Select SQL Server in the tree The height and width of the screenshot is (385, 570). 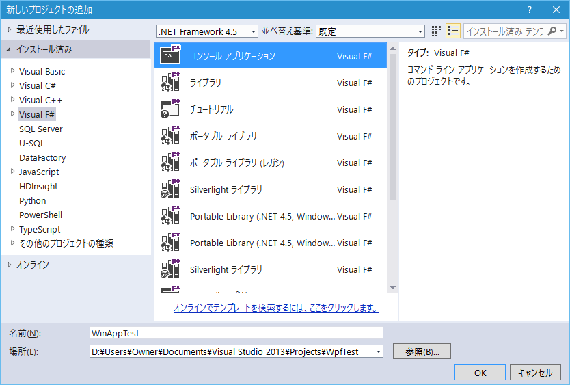(41, 129)
